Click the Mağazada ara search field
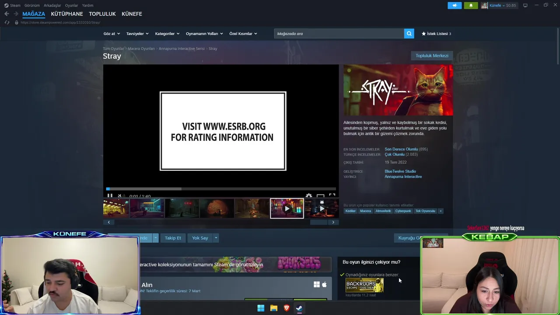Image resolution: width=560 pixels, height=315 pixels. [339, 34]
